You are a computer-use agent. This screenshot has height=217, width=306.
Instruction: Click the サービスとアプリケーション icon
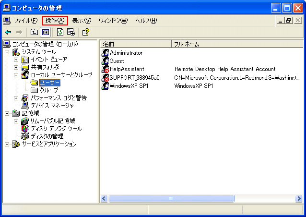coord(16,144)
